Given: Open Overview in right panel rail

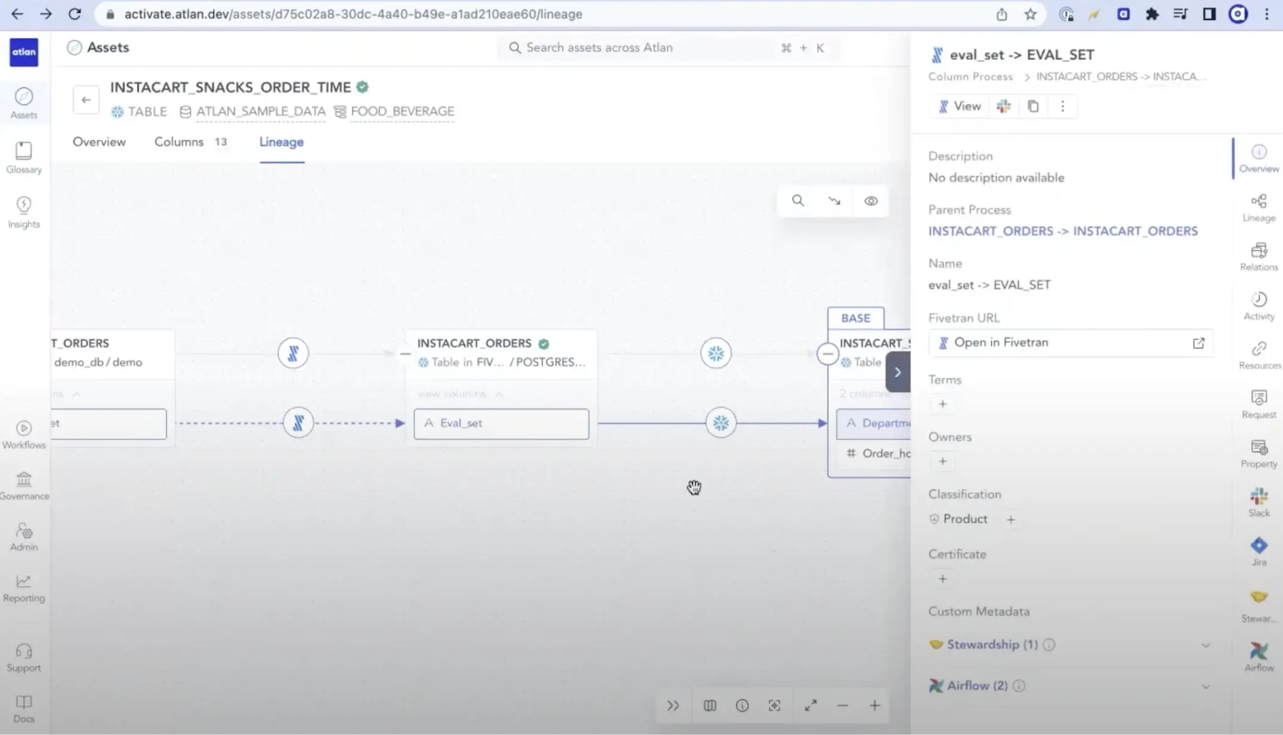Looking at the screenshot, I should 1259,158.
